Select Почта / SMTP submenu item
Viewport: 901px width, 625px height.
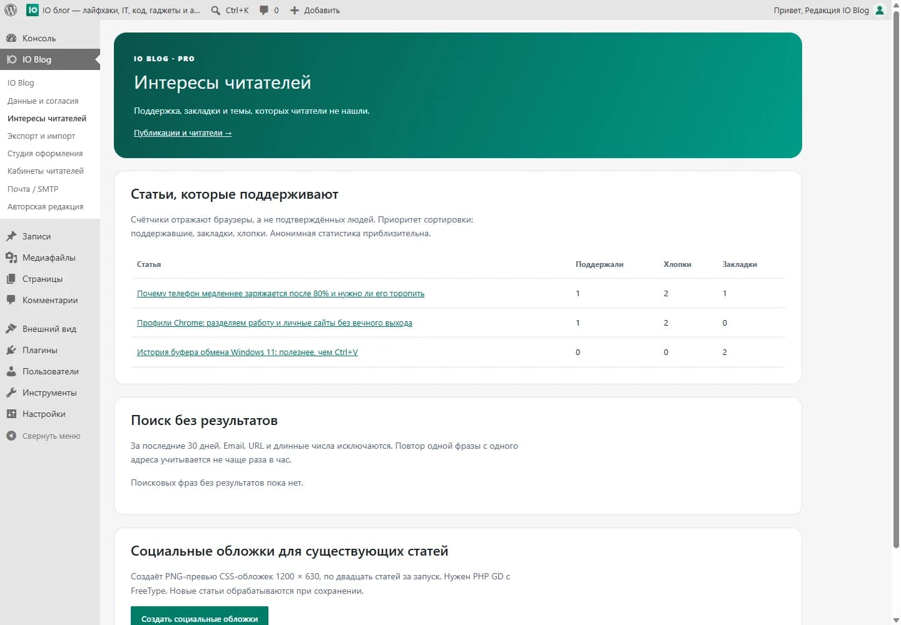[33, 189]
